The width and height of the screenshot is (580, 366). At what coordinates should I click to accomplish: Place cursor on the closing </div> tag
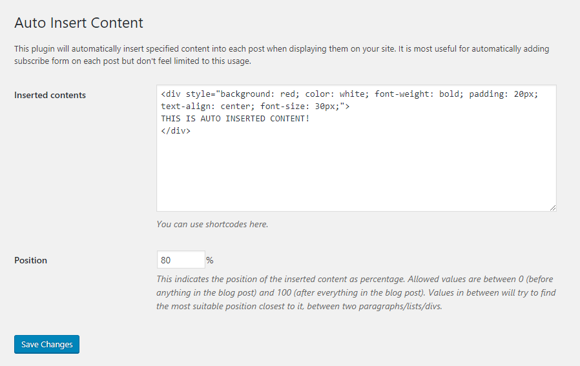pyautogui.click(x=176, y=131)
